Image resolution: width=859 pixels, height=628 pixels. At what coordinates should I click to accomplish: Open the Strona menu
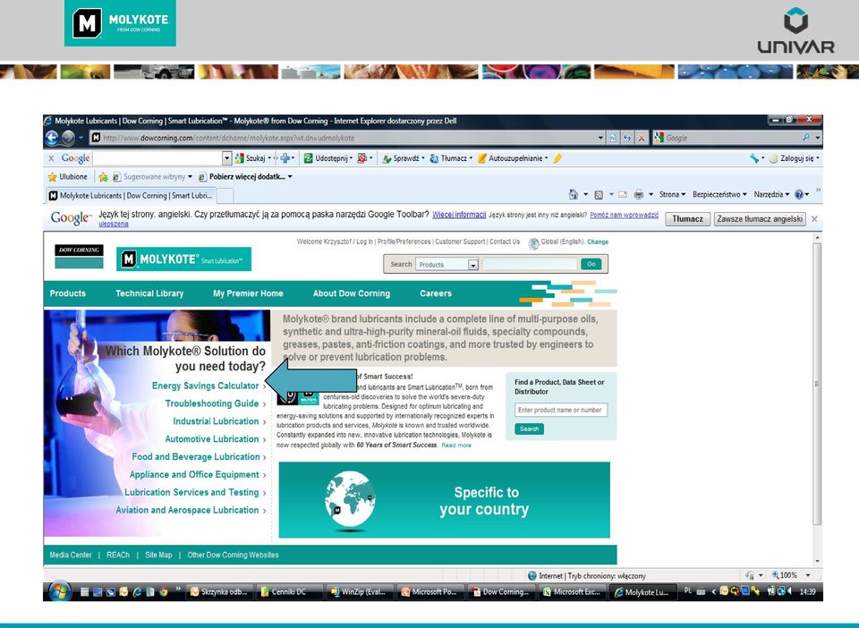pos(672,194)
